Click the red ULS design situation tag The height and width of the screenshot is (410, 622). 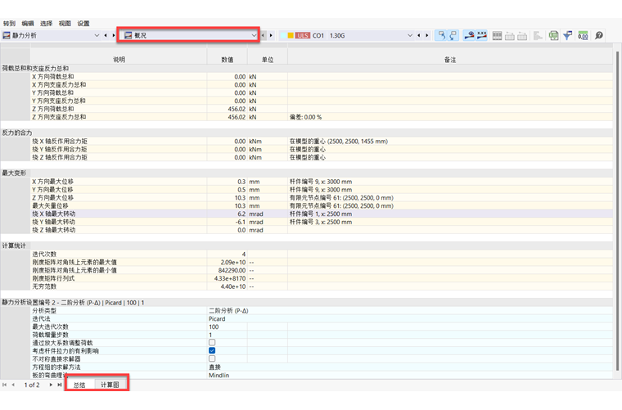302,35
